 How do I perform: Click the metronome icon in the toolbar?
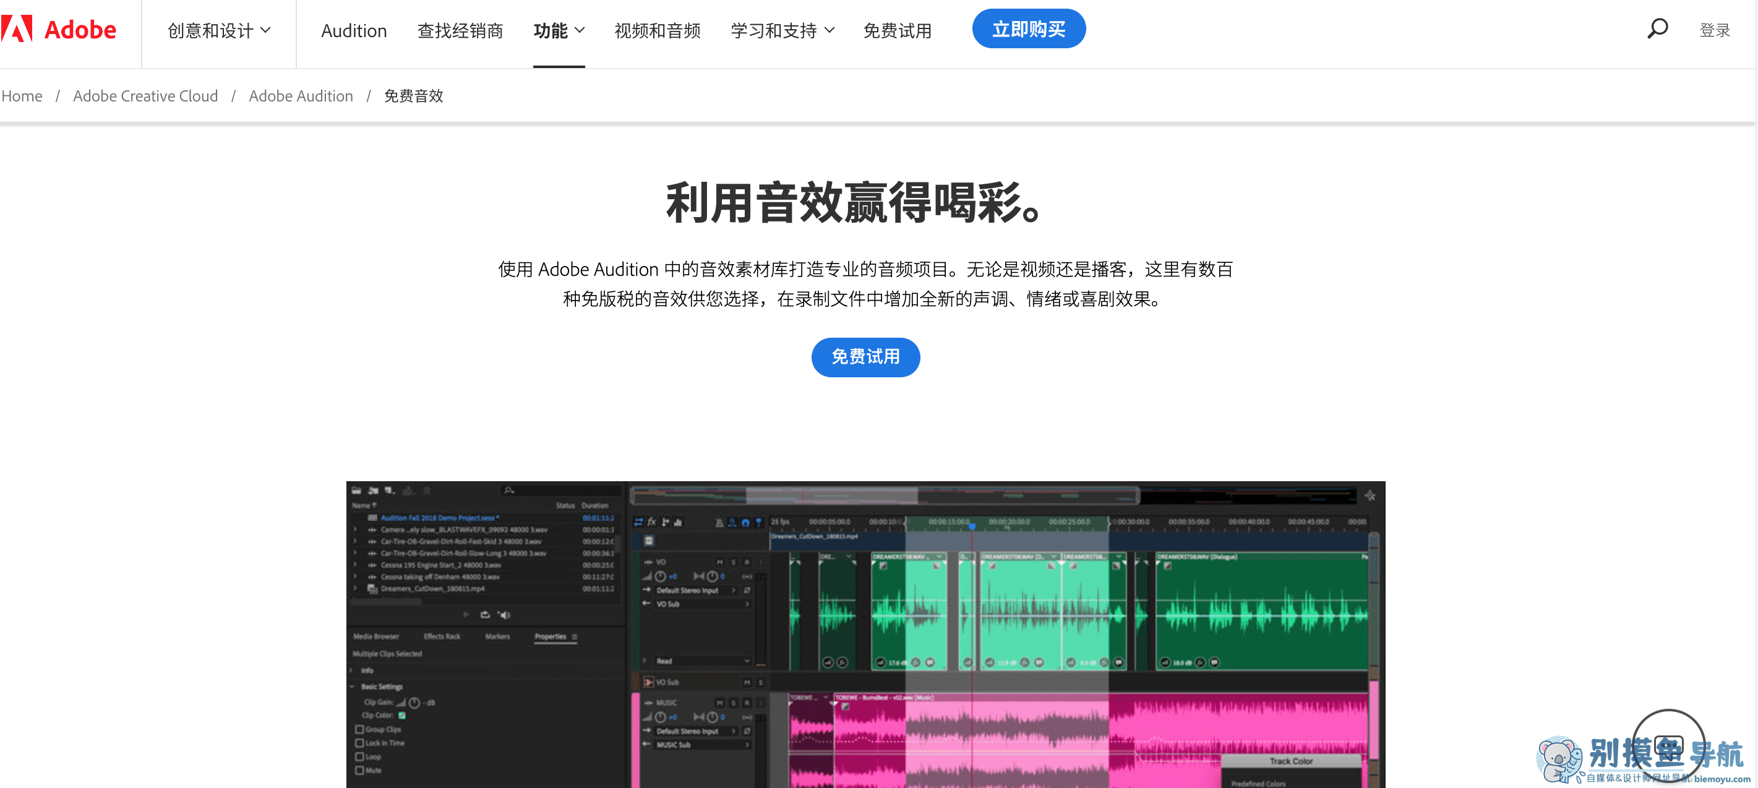[719, 523]
